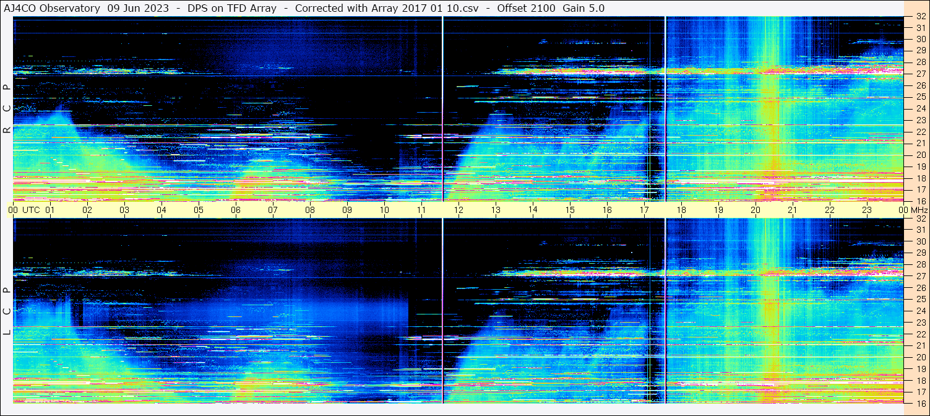Click 20 MHz label on lower panel scale
Viewport: 930px width, 416px height.
tap(920, 357)
